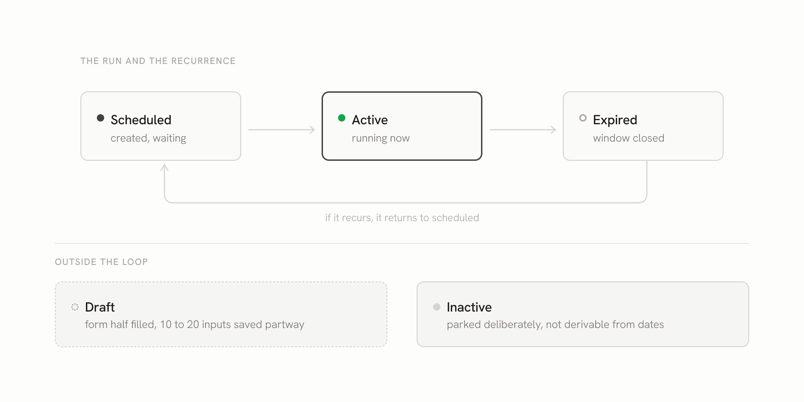Click the "parked deliberately" inactive description
This screenshot has height=402, width=804.
(x=555, y=325)
